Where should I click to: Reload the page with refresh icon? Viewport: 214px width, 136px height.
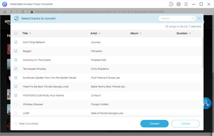click(x=23, y=12)
